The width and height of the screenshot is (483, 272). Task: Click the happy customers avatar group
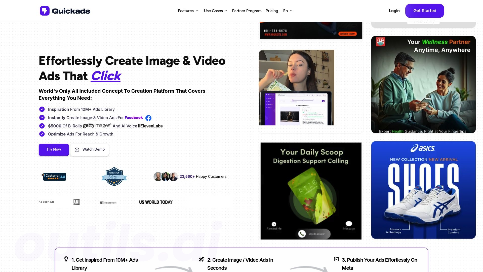(x=166, y=177)
